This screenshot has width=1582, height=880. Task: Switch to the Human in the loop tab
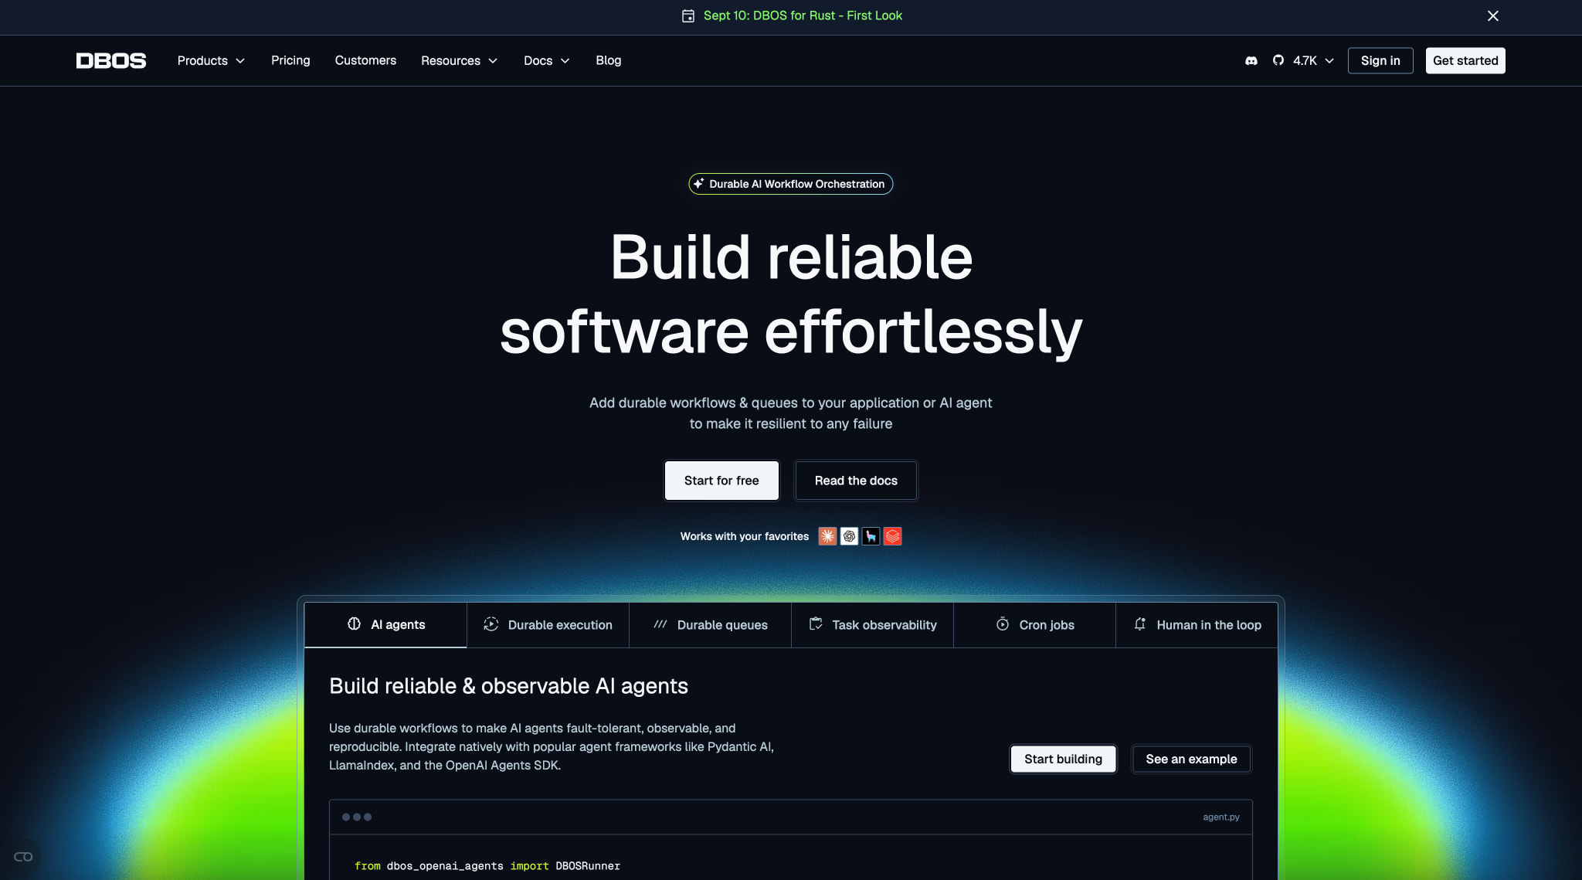pyautogui.click(x=1197, y=624)
